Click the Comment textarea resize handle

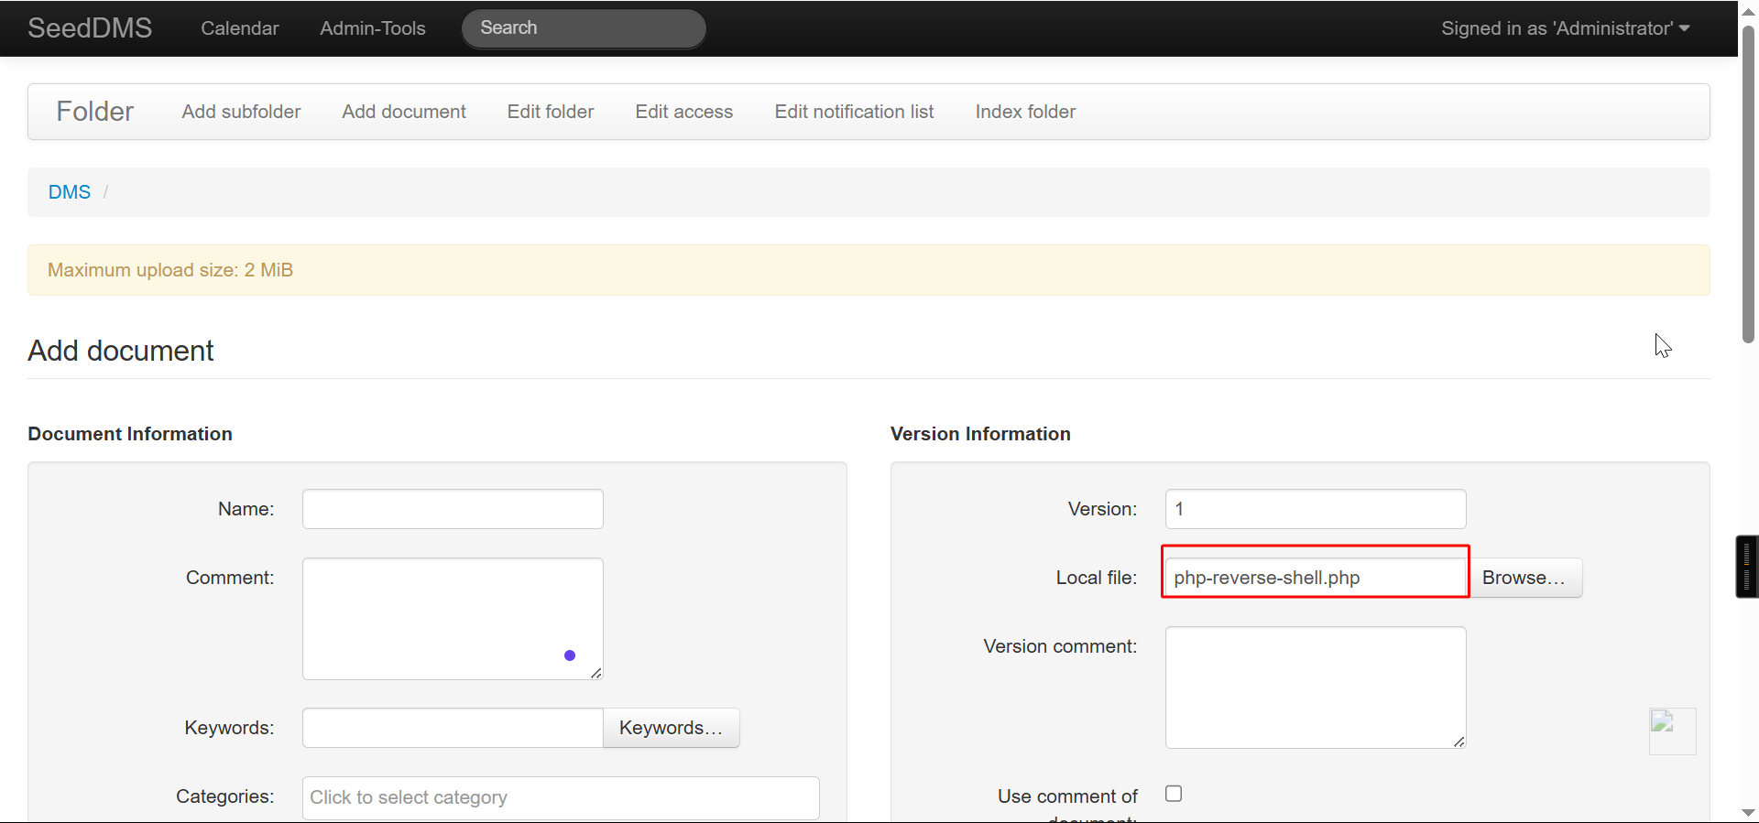[596, 673]
